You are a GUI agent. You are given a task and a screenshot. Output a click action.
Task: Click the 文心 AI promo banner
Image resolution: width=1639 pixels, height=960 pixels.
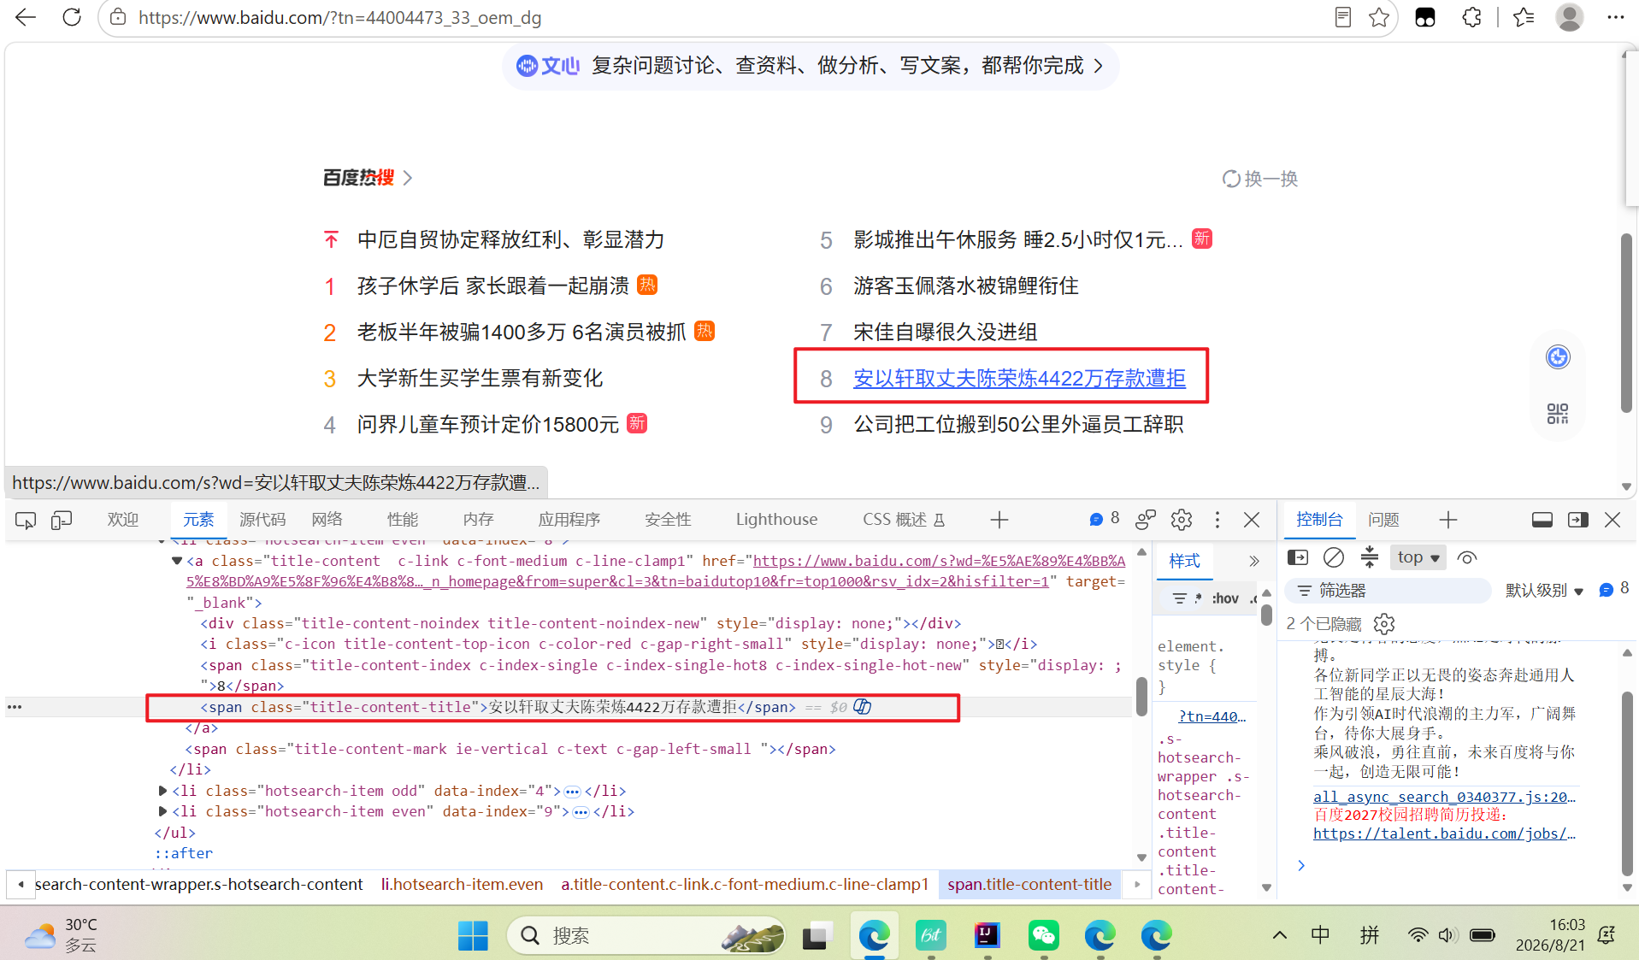click(810, 66)
